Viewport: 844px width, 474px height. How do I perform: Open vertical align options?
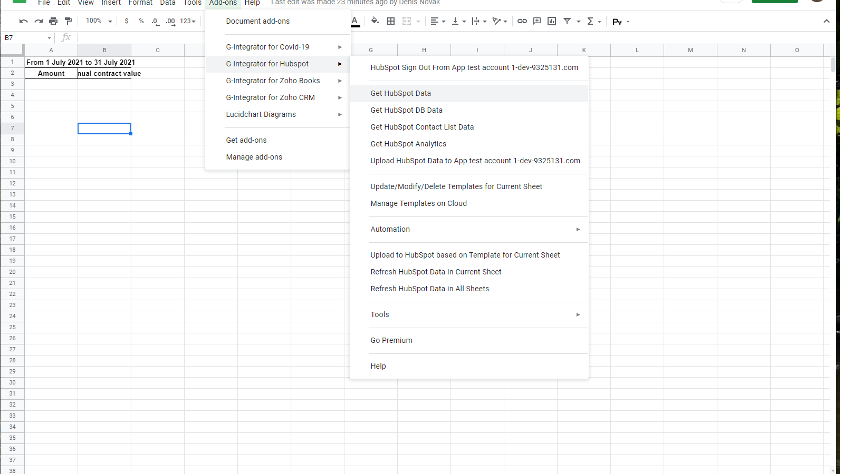click(458, 21)
